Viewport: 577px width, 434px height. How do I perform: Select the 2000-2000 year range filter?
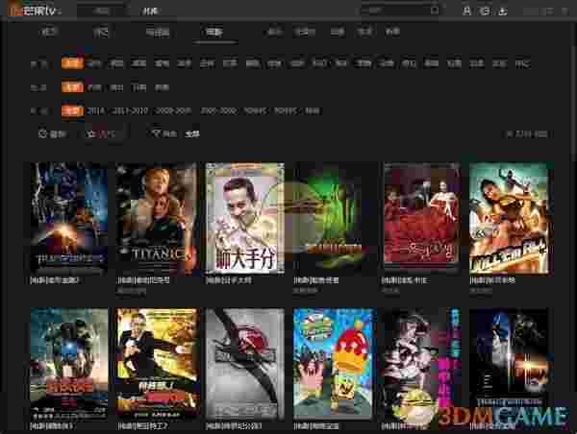coord(218,110)
